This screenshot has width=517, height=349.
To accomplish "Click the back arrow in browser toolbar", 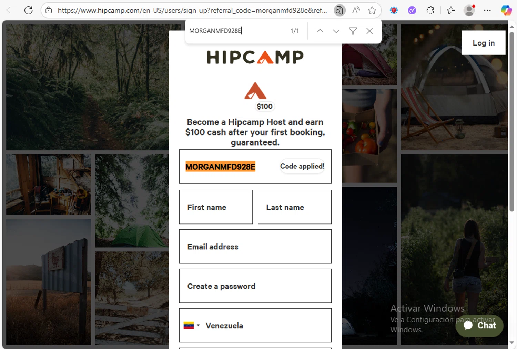I will [10, 10].
